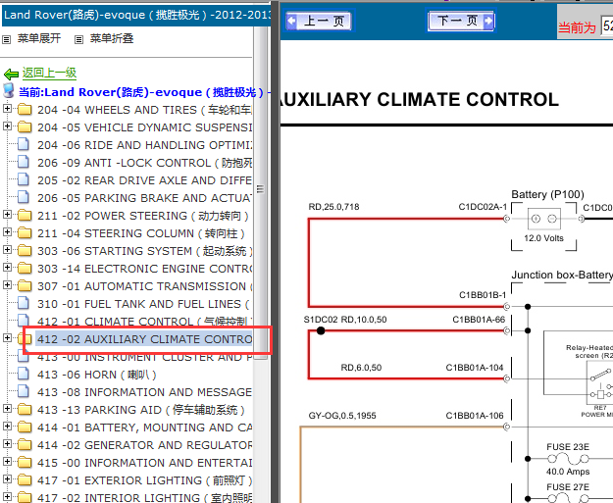Click the 307-01 AUTOMATIC TRANSMISSION folder icon
Image resolution: width=613 pixels, height=503 pixels.
[25, 285]
